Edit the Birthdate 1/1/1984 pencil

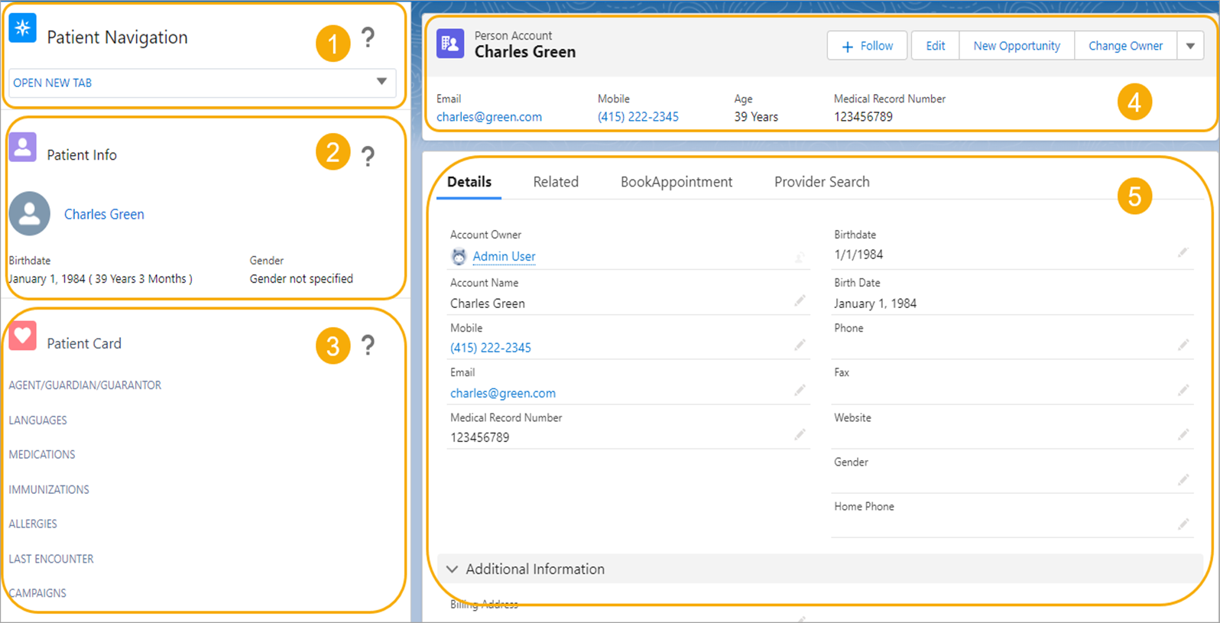(x=1183, y=252)
